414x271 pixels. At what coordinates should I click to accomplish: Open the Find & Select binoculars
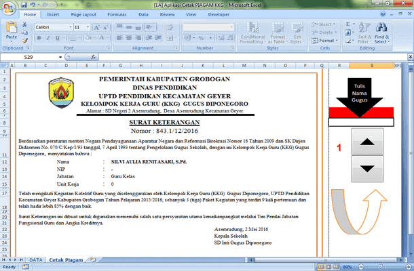[381, 33]
